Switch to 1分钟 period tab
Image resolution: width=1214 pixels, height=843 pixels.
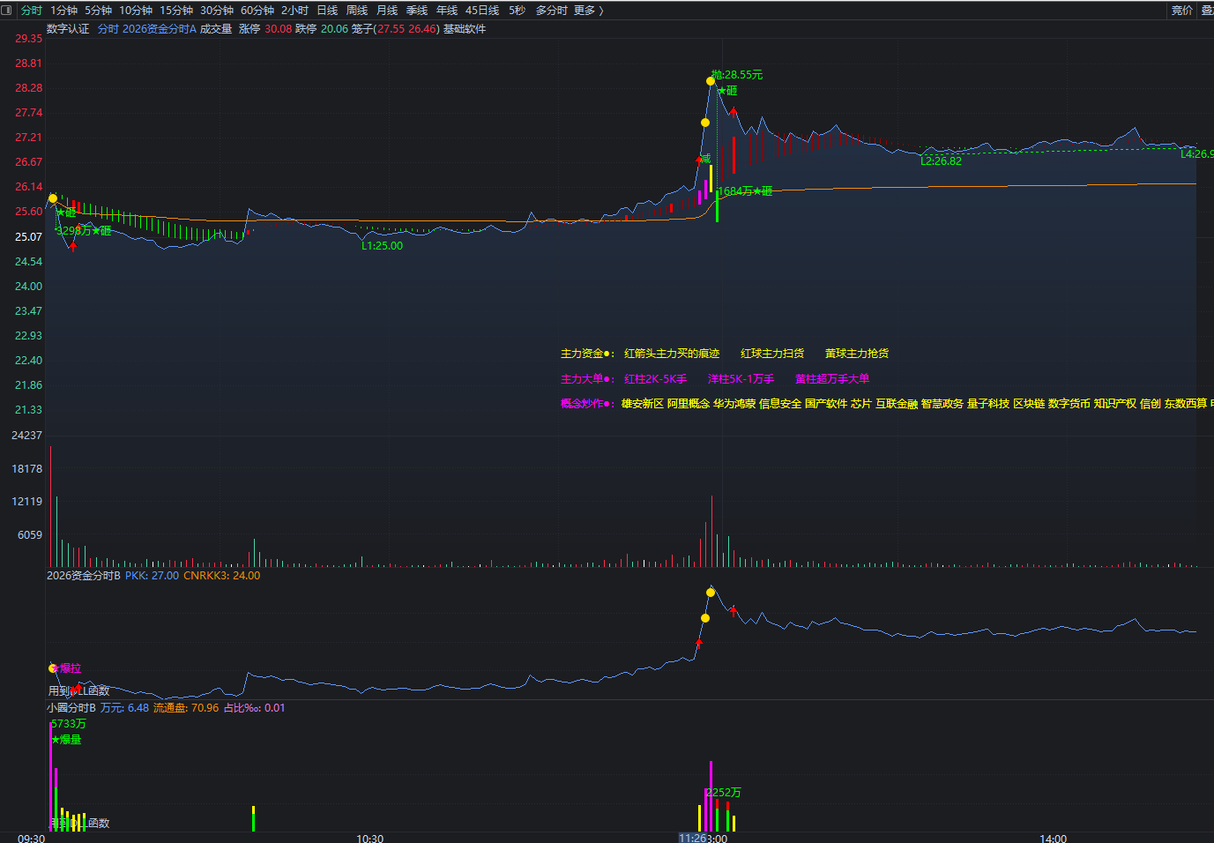pos(64,11)
